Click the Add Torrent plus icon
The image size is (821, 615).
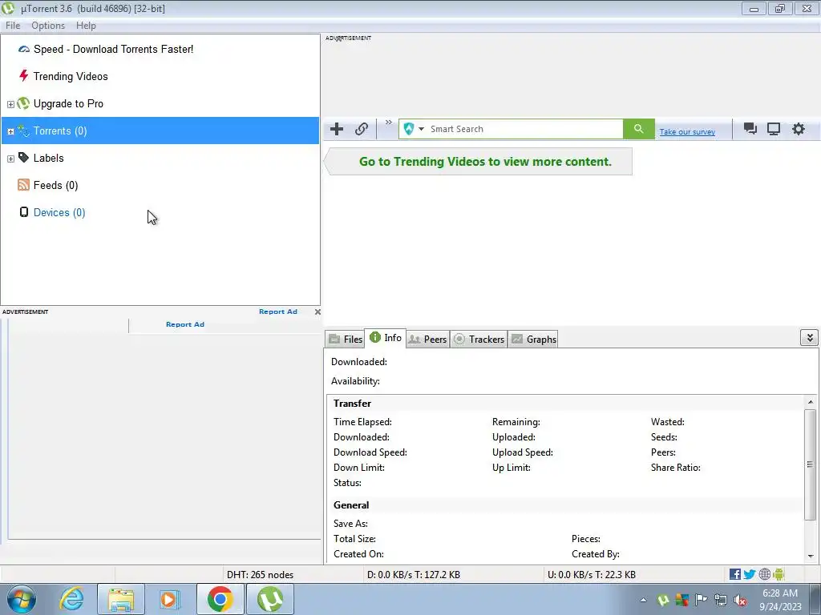click(337, 129)
